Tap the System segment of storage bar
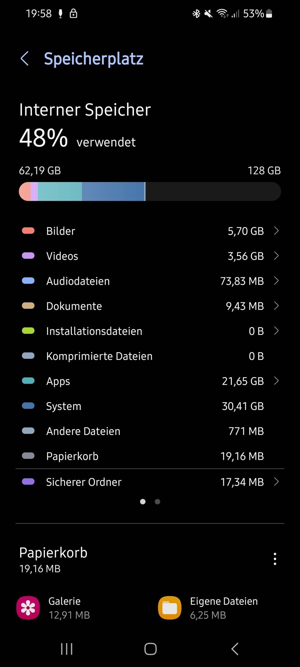This screenshot has height=667, width=300. [113, 191]
